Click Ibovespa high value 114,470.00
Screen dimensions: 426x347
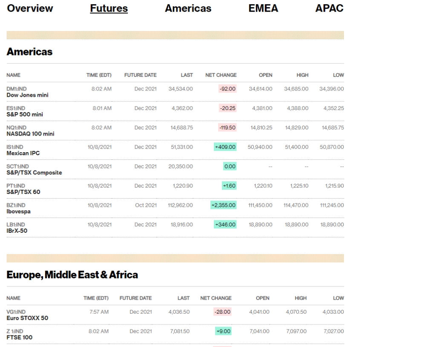coord(296,205)
